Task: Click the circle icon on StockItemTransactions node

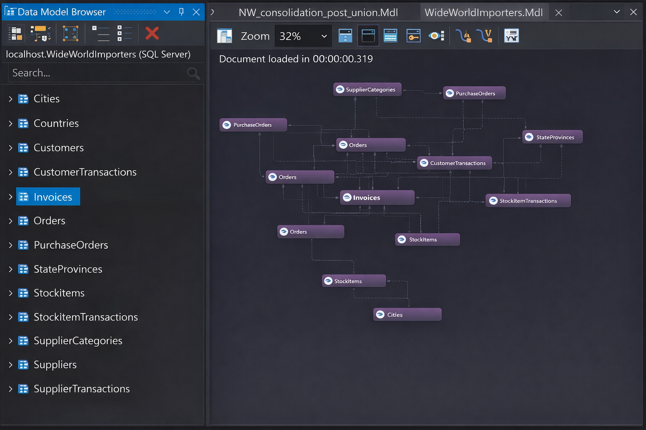Action: [x=494, y=201]
